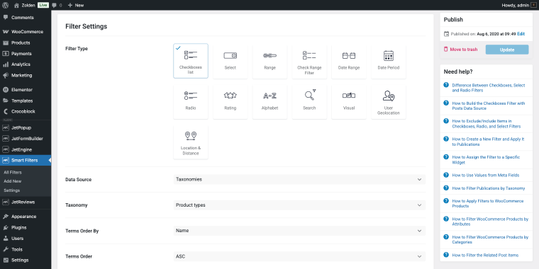Open the Terms Order dropdown showing ASC

tap(299, 256)
